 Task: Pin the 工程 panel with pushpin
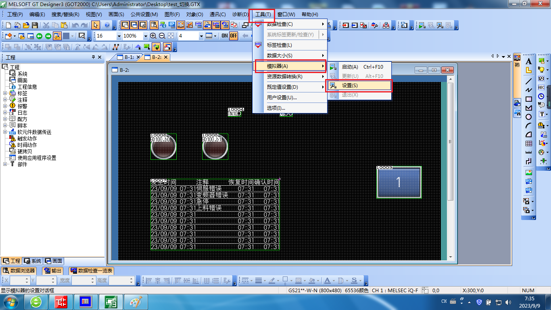(94, 57)
